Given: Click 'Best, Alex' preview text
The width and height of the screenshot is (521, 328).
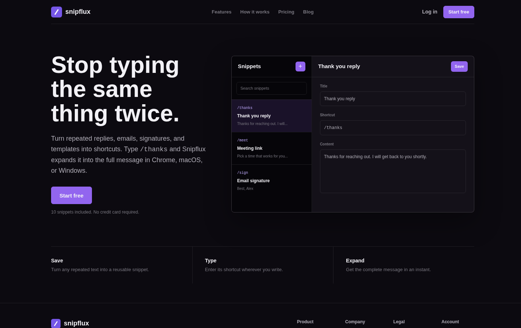Looking at the screenshot, I should tap(245, 189).
